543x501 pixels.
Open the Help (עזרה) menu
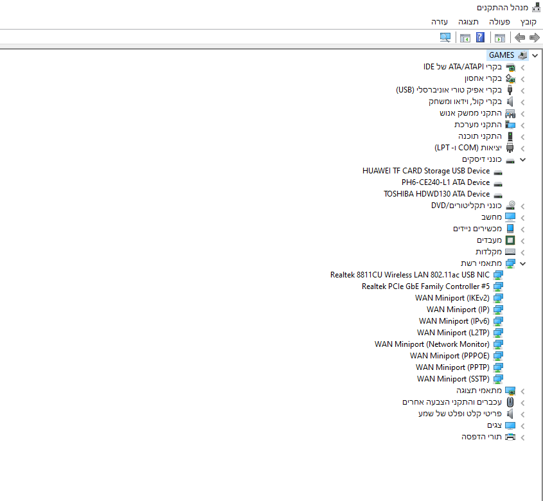click(x=440, y=22)
